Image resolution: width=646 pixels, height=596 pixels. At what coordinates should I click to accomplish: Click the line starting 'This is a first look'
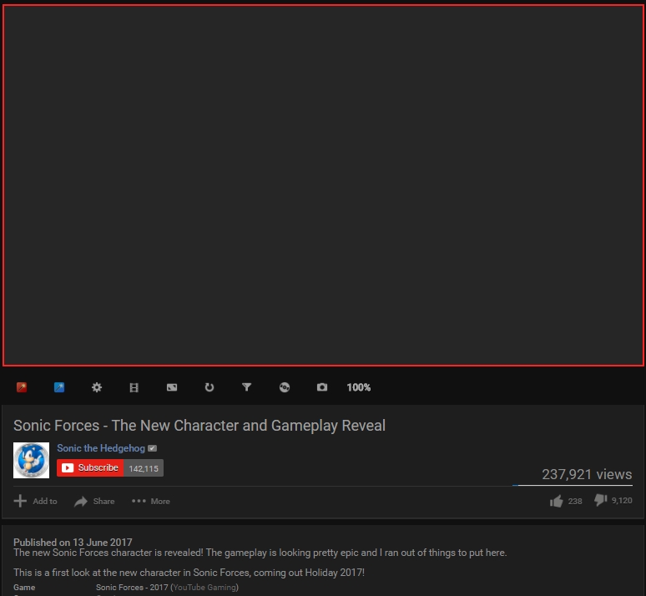point(189,573)
